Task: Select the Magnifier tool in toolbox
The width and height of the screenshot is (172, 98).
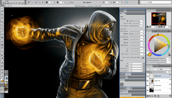Action: coord(2,73)
